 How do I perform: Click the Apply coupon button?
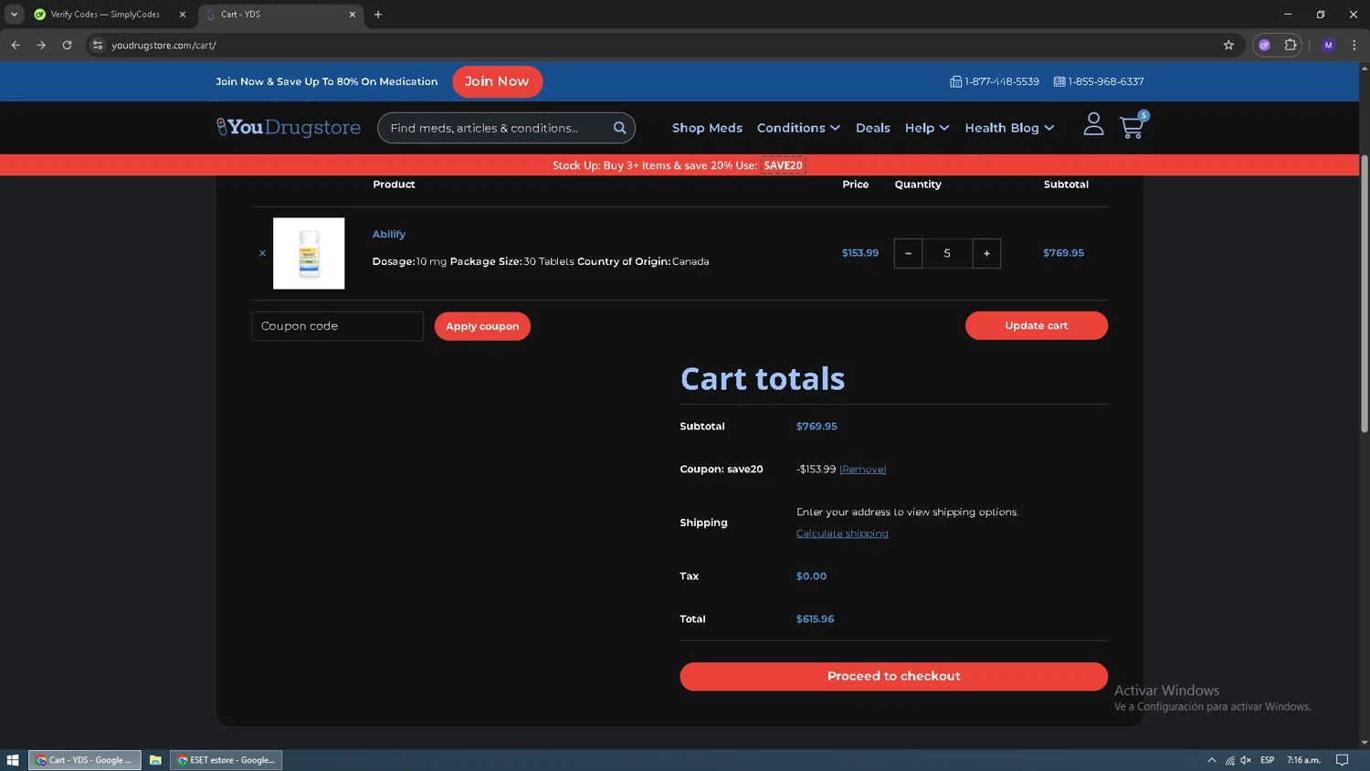(x=482, y=326)
